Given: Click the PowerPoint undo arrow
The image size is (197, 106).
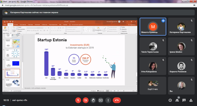Looking at the screenshot, I should coord(7,22).
